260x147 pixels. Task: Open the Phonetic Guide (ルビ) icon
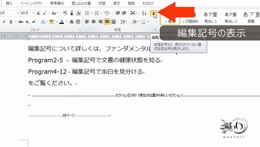pyautogui.click(x=72, y=13)
